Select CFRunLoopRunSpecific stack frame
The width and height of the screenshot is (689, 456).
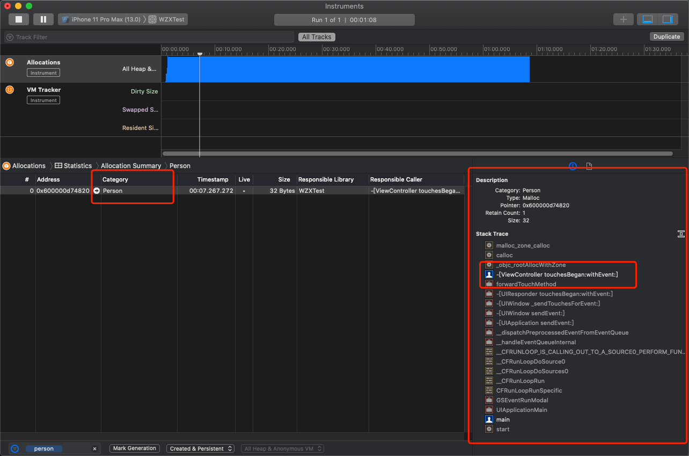[529, 390]
